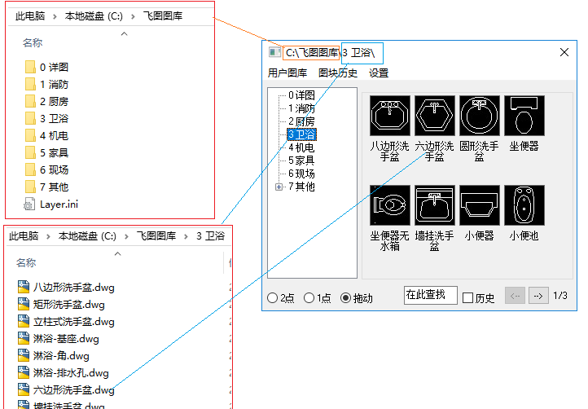Image resolution: width=588 pixels, height=409 pixels.
Task: Select the 圆形洗手盆 block thumbnail
Action: [x=479, y=116]
